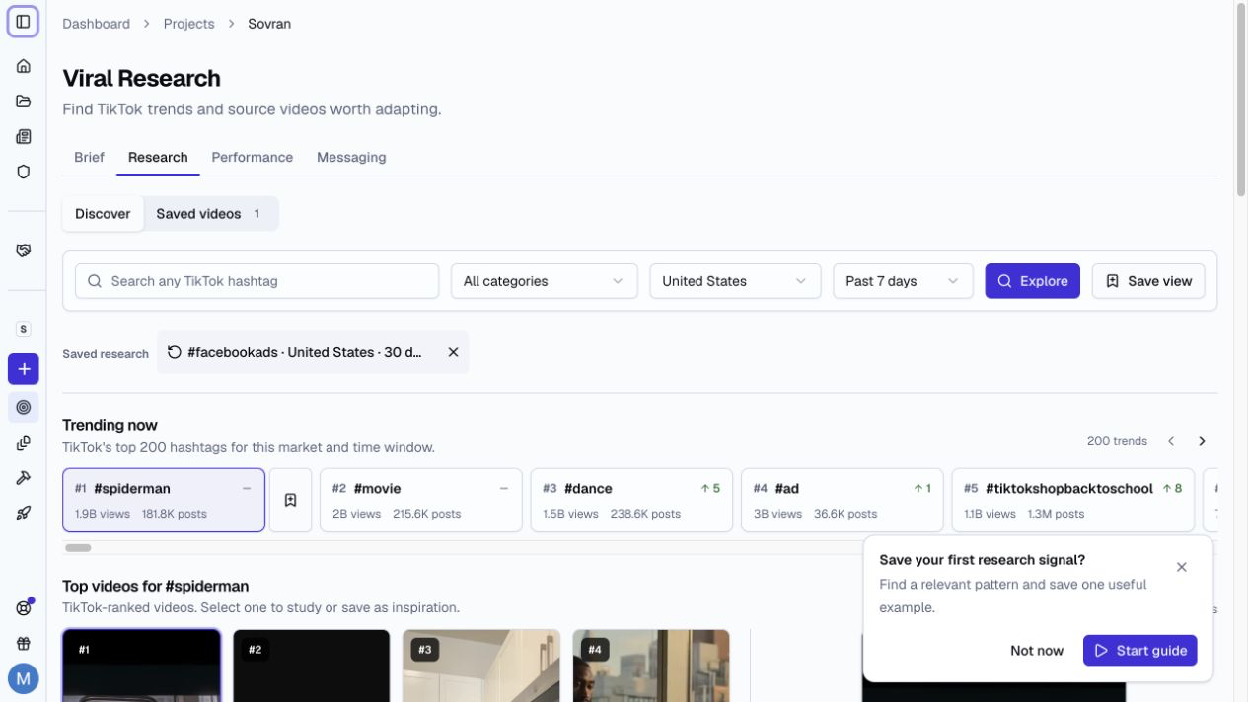Viewport: 1248px width, 702px height.
Task: Open the home icon in sidebar
Action: pos(24,66)
